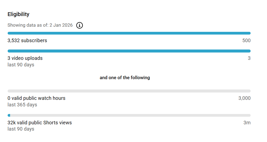The width and height of the screenshot is (267, 142).
Task: Click the video uploads threshold number 3
Action: click(249, 58)
